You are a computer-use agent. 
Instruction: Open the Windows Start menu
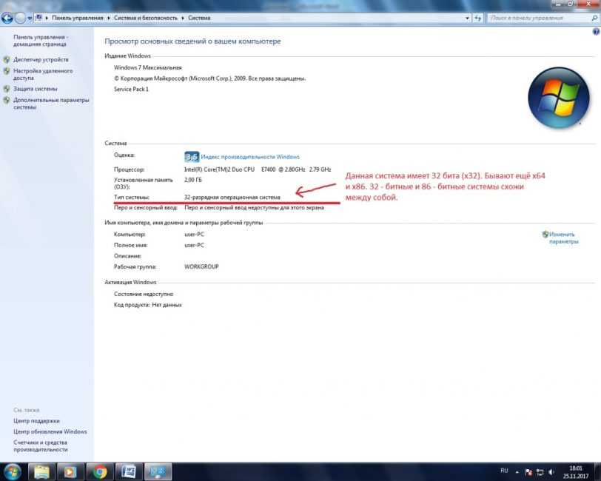13,471
